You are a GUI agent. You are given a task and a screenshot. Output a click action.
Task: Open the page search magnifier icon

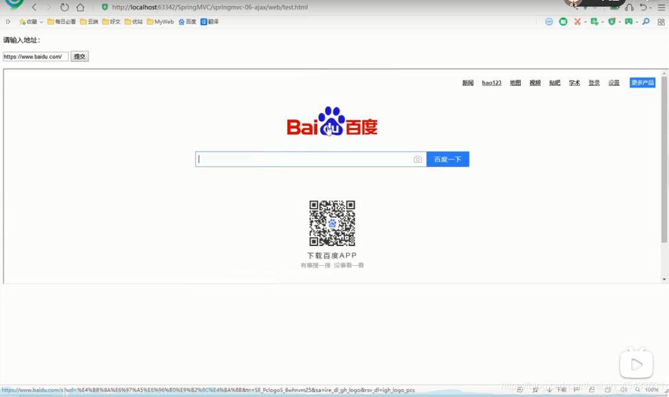pyautogui.click(x=646, y=21)
